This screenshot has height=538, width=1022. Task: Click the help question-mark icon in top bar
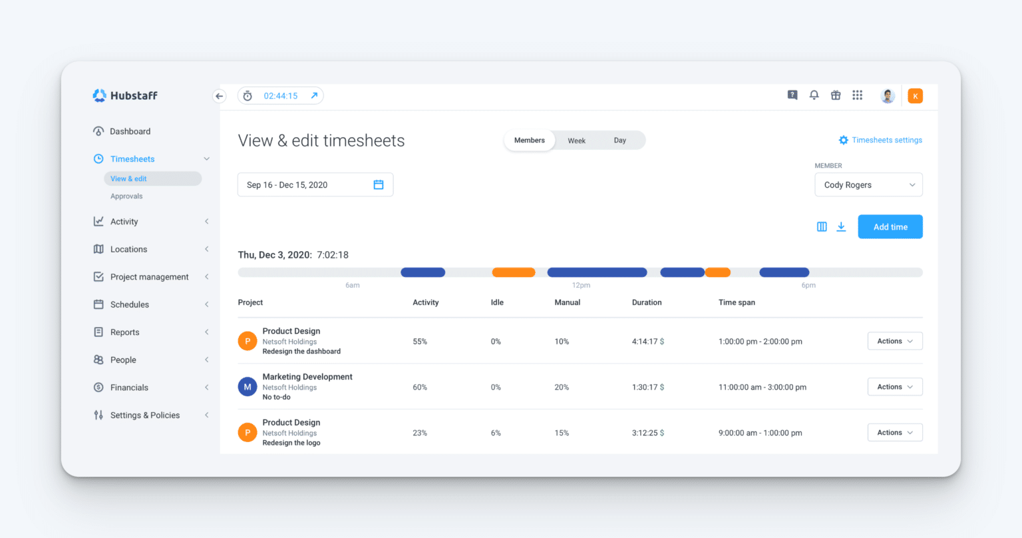click(x=792, y=95)
